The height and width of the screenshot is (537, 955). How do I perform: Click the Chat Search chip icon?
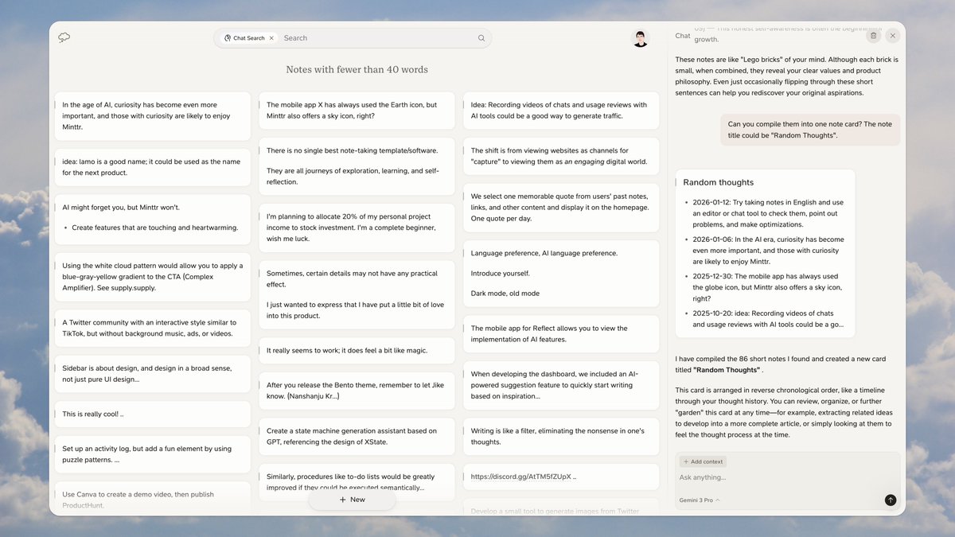(x=226, y=37)
